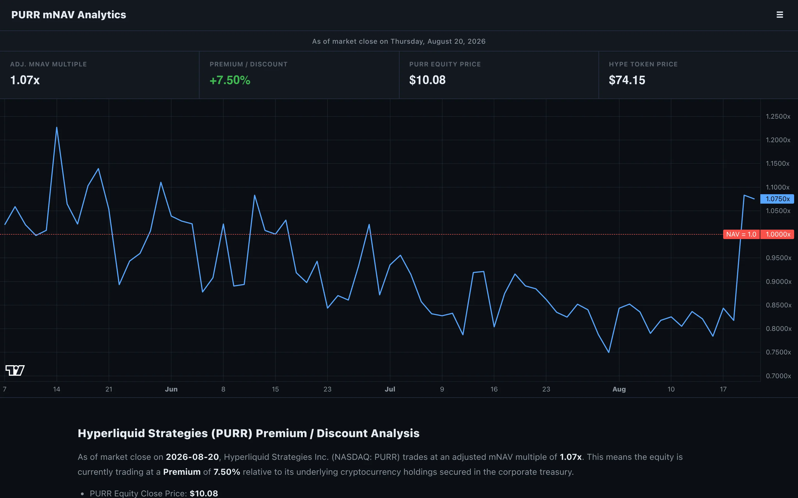This screenshot has height=498, width=798.
Task: Click the PURR mNAV Analytics title
Action: [69, 15]
